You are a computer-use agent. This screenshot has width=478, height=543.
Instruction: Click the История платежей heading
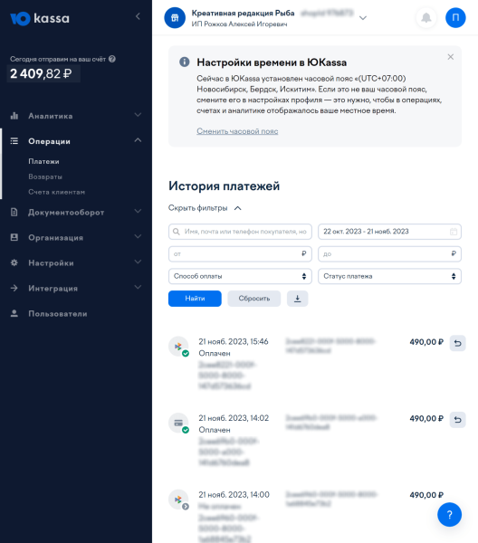(x=225, y=186)
